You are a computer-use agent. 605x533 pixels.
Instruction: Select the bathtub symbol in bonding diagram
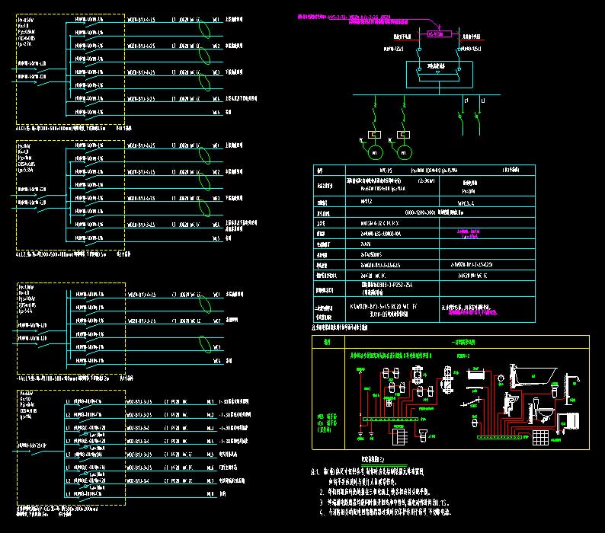click(x=533, y=376)
